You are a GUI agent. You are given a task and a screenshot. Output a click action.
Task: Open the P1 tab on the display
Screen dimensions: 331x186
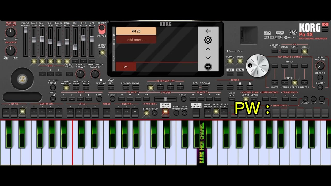click(x=126, y=67)
